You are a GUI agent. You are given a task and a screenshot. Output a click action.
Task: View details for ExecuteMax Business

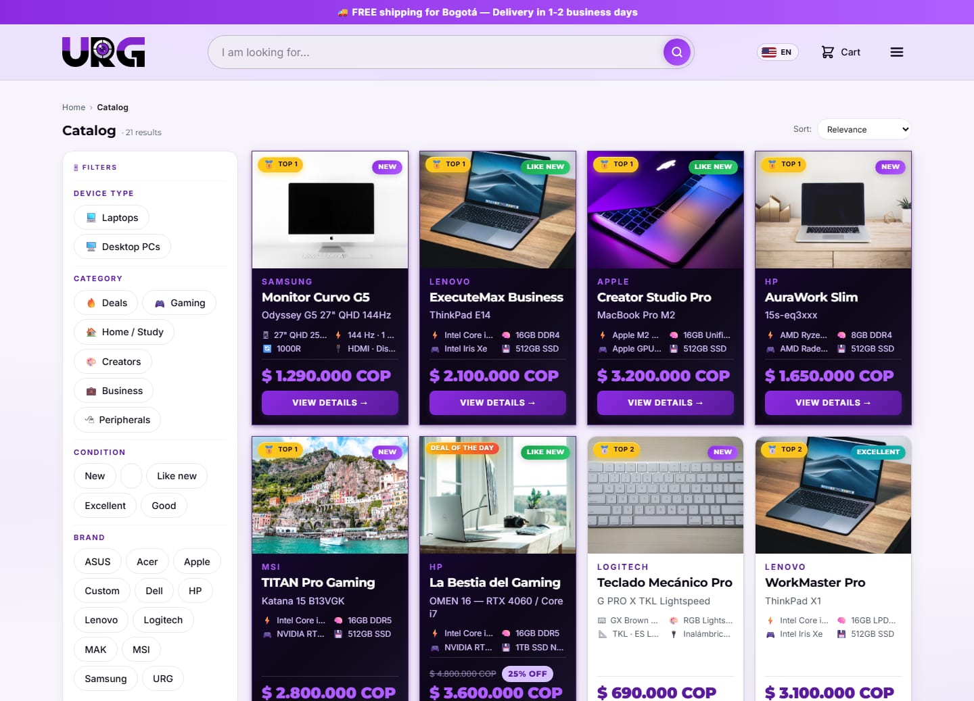[x=498, y=403]
